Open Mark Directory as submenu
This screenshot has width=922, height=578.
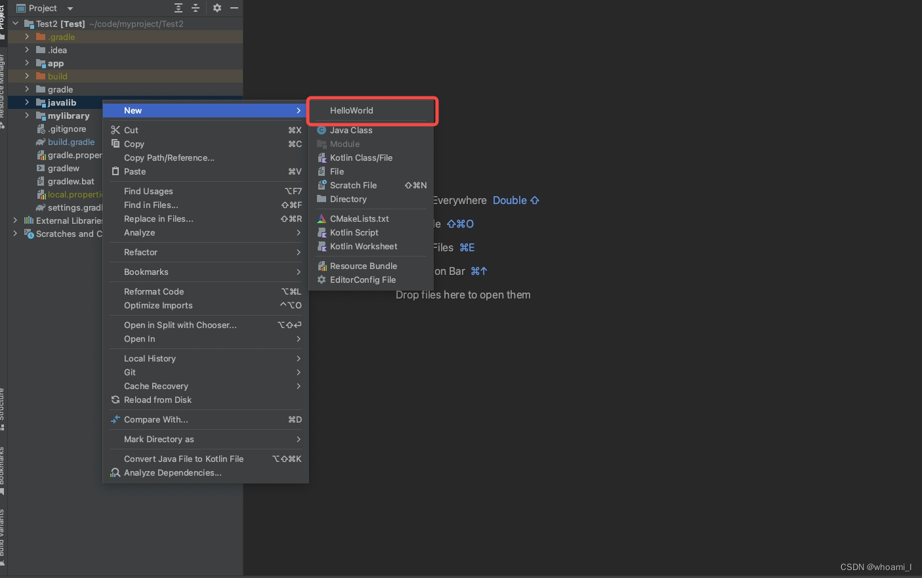[x=206, y=439]
